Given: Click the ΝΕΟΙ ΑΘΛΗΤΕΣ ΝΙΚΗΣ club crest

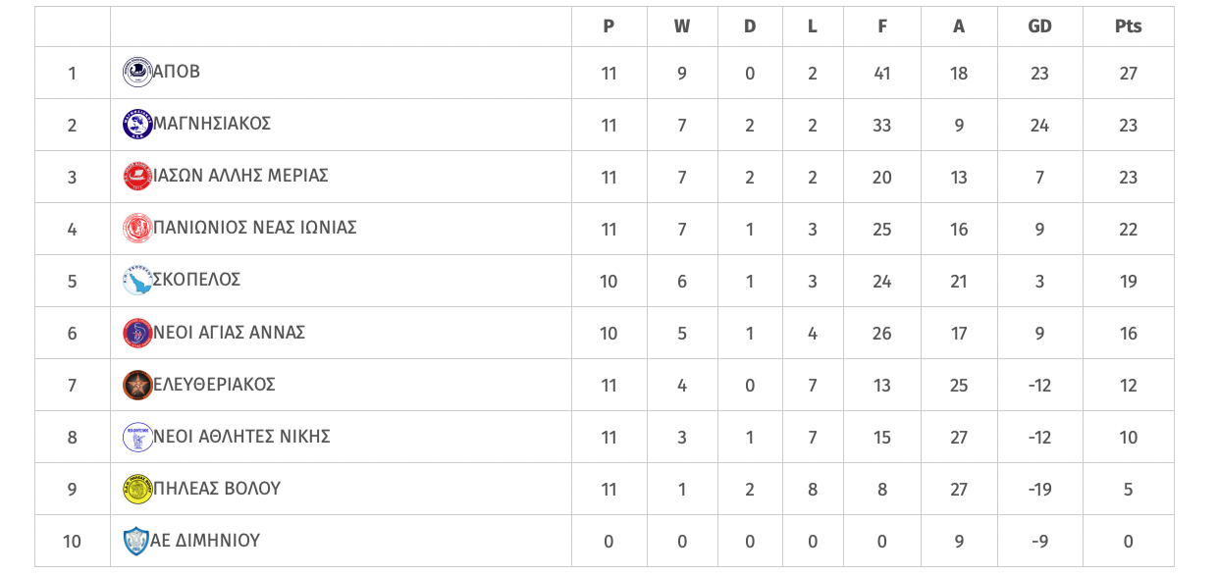Looking at the screenshot, I should point(137,437).
